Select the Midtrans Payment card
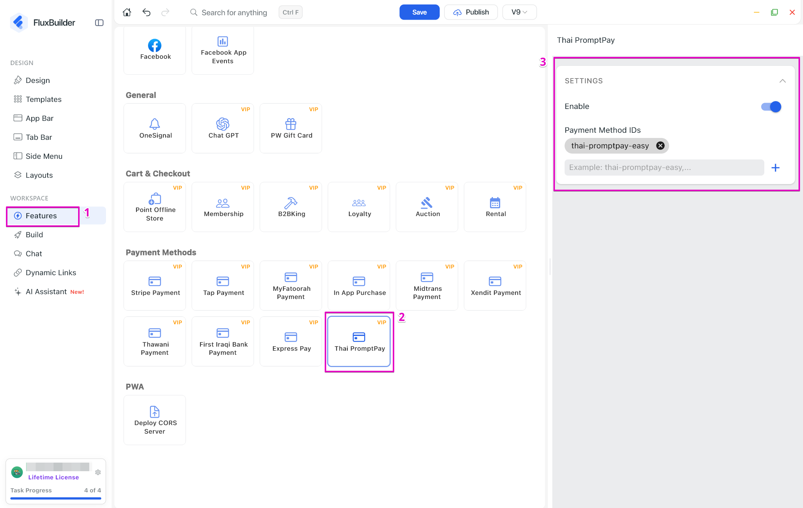This screenshot has height=508, width=803. [x=427, y=286]
